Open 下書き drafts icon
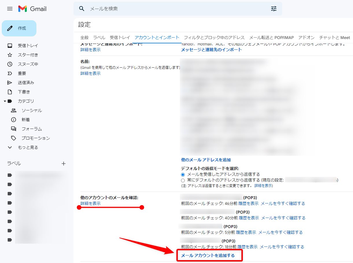The height and width of the screenshot is (263, 353). 10,92
